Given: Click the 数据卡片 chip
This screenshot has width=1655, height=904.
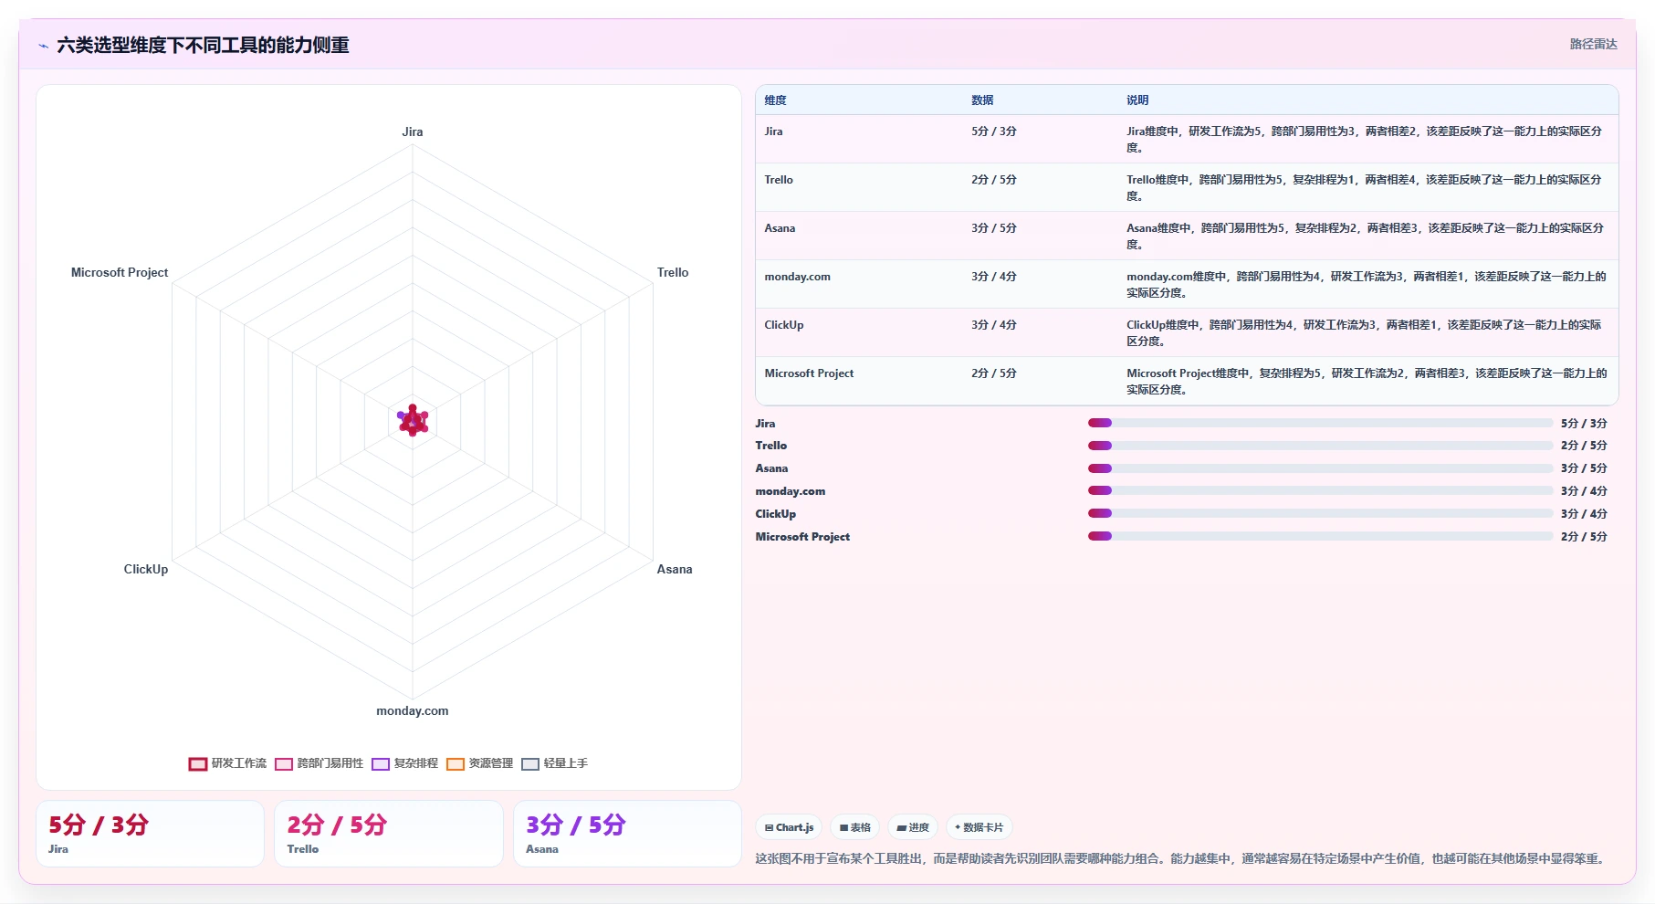Looking at the screenshot, I should point(979,827).
